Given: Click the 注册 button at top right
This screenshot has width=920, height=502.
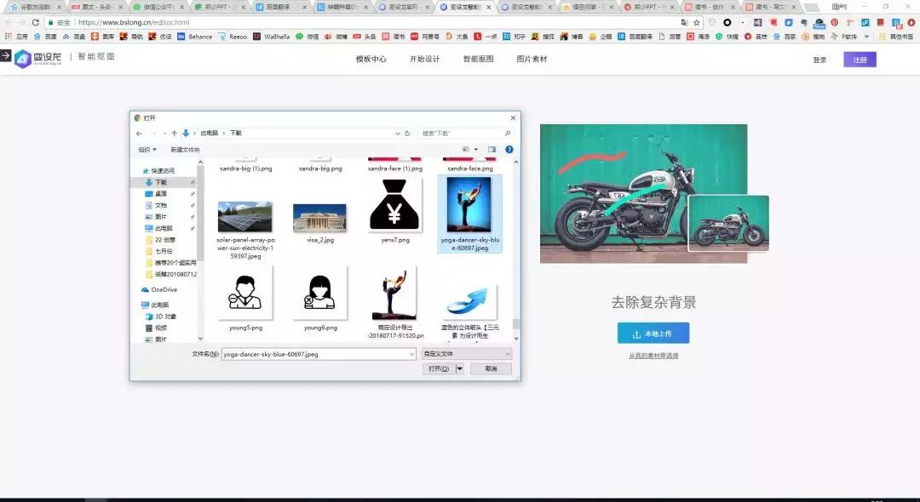Looking at the screenshot, I should point(860,60).
